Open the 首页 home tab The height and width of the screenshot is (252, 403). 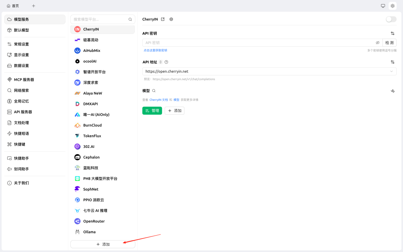(x=13, y=6)
